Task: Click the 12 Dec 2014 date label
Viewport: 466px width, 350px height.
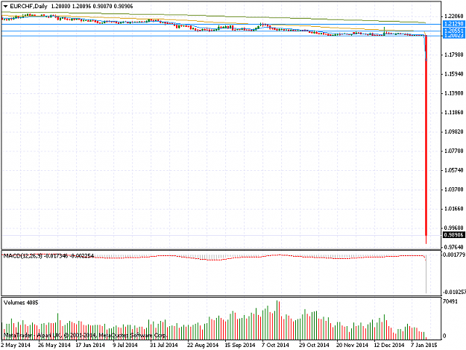Action: [389, 345]
